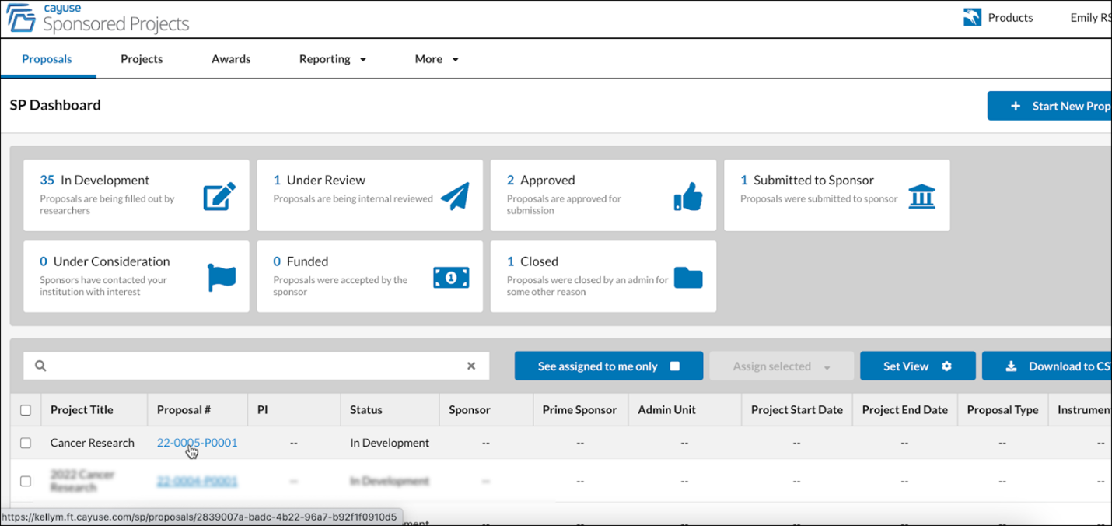The width and height of the screenshot is (1112, 526).
Task: Open the 2 Approved card
Action: (603, 195)
